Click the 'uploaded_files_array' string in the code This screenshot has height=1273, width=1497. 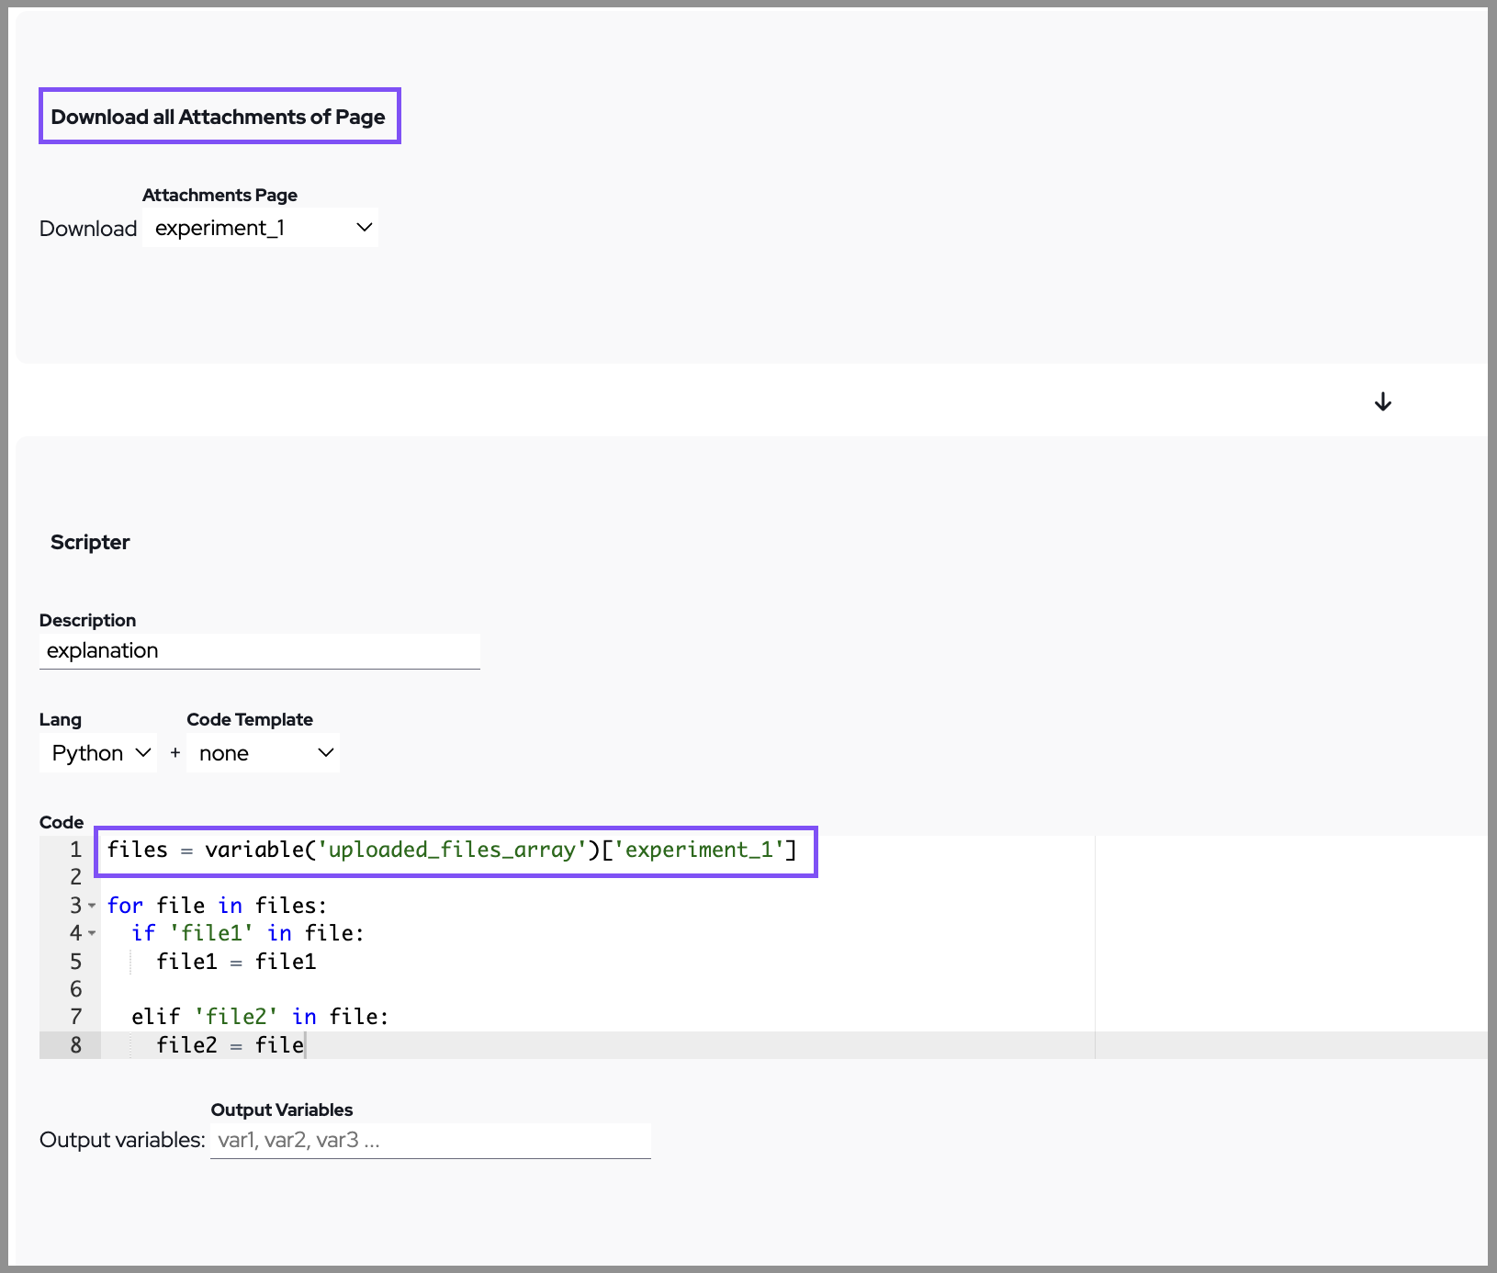click(x=451, y=850)
